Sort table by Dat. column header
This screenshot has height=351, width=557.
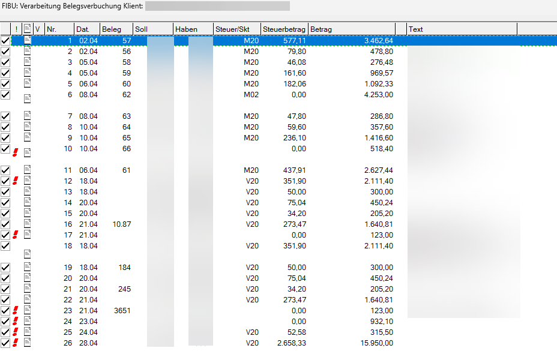(x=86, y=29)
